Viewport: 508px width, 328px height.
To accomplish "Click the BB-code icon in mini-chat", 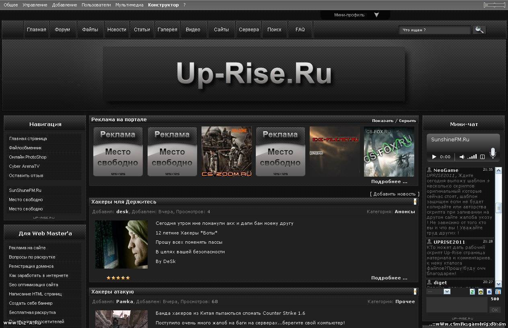I will pyautogui.click(x=489, y=291).
